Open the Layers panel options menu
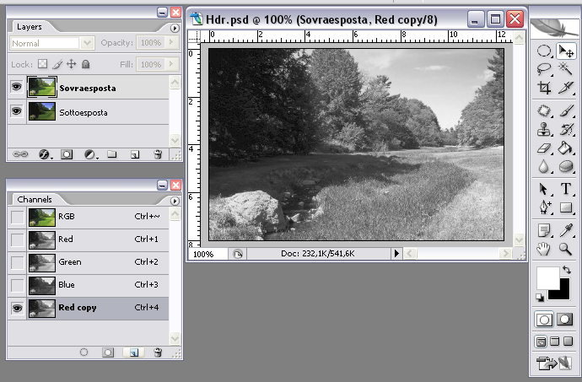Screen dimensions: 582x382 175,27
